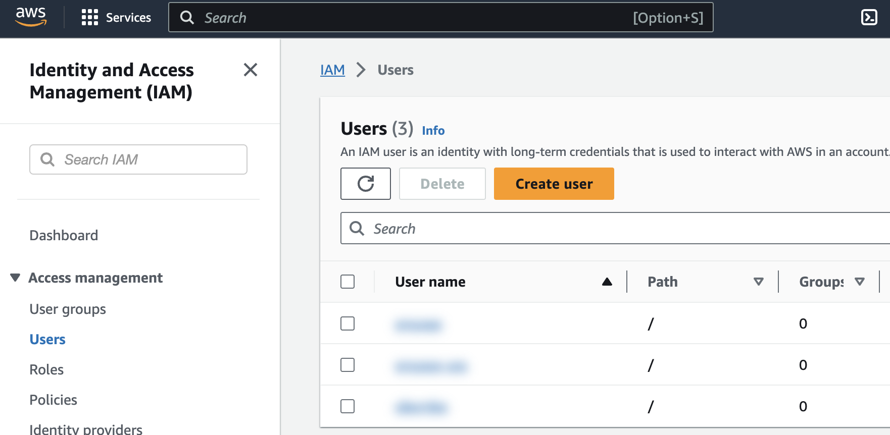Click the Create user button
This screenshot has width=890, height=435.
(554, 184)
